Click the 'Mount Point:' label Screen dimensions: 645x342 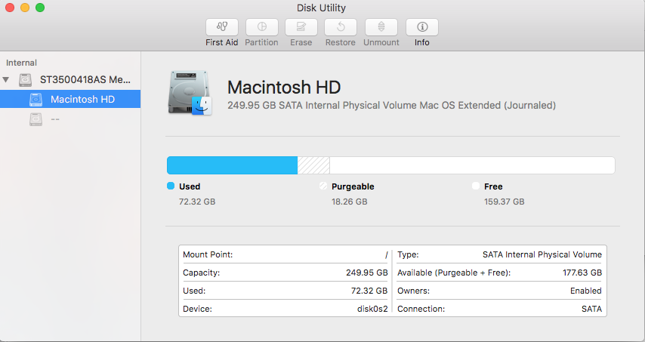pos(208,255)
